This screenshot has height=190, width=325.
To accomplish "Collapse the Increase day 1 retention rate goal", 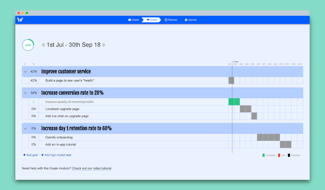I will pyautogui.click(x=25, y=128).
